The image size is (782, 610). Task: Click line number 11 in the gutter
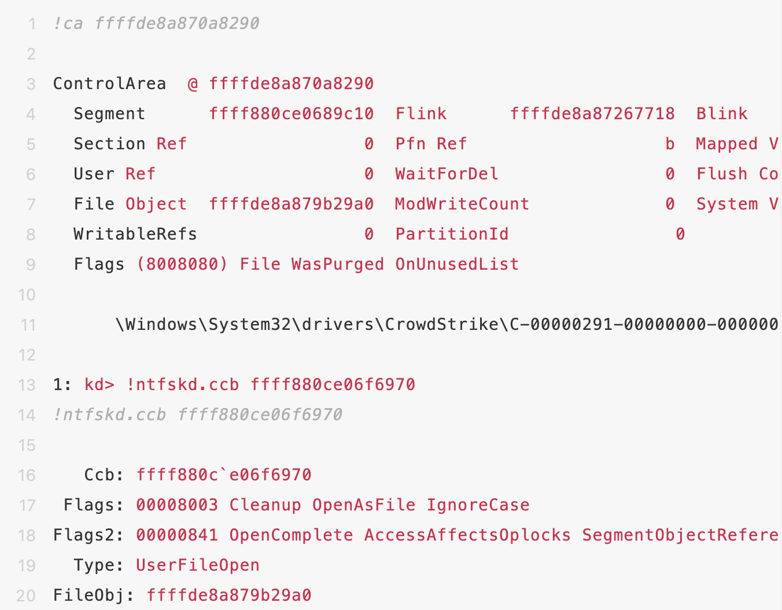tap(27, 325)
